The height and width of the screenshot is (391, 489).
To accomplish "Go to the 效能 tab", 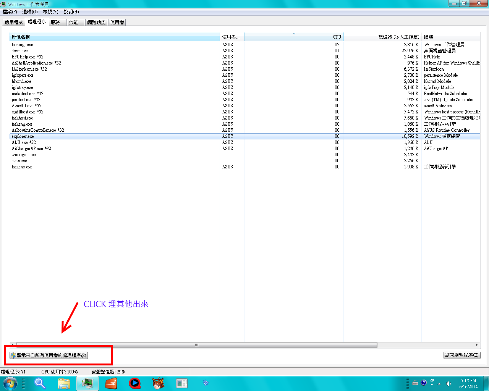I will point(76,23).
